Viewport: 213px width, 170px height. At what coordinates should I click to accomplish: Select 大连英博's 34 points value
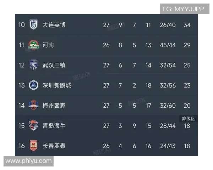[187, 25]
